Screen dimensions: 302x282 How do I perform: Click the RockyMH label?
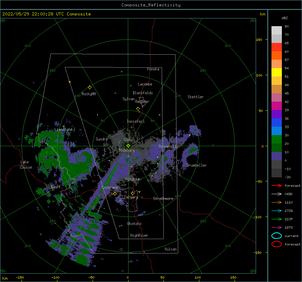(89, 94)
